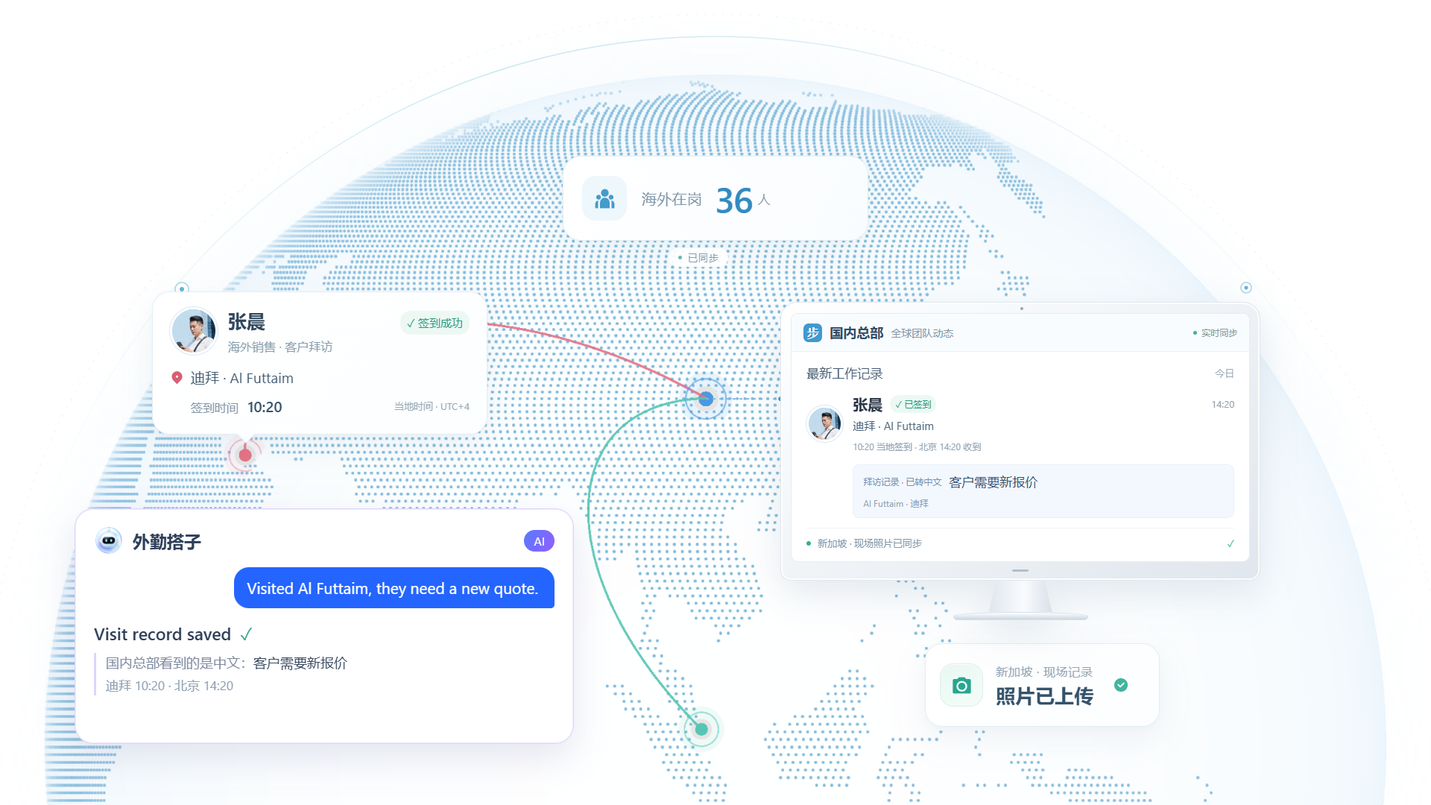This screenshot has width=1431, height=805.
Task: Click the 迪拜 · Al Futtaim location on check-in card
Action: tap(241, 378)
